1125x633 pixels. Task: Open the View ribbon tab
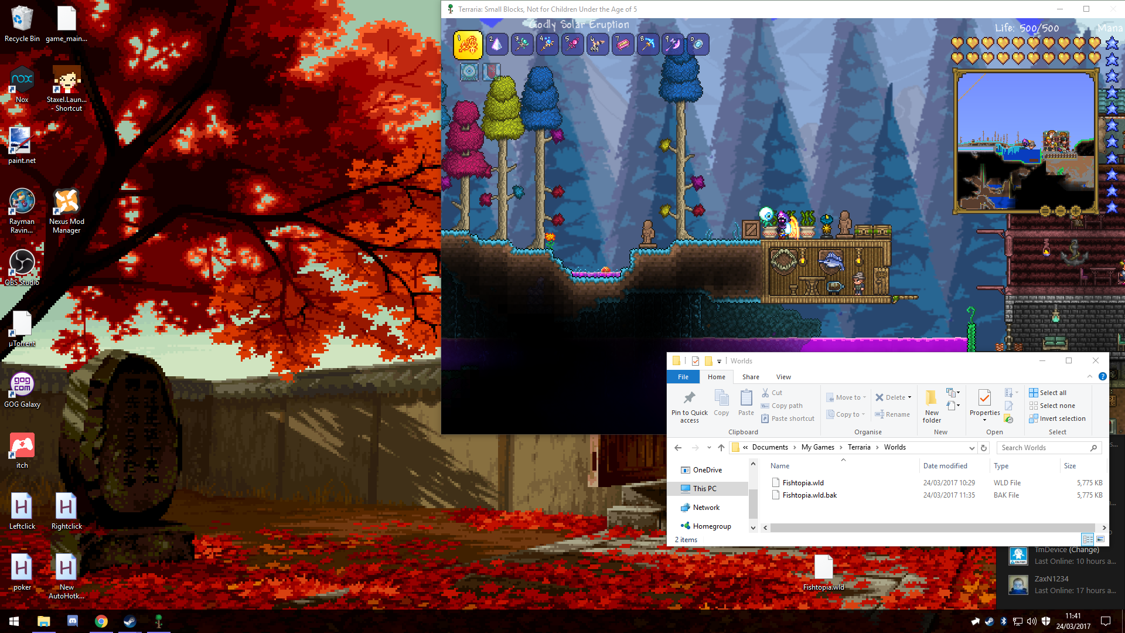point(783,377)
